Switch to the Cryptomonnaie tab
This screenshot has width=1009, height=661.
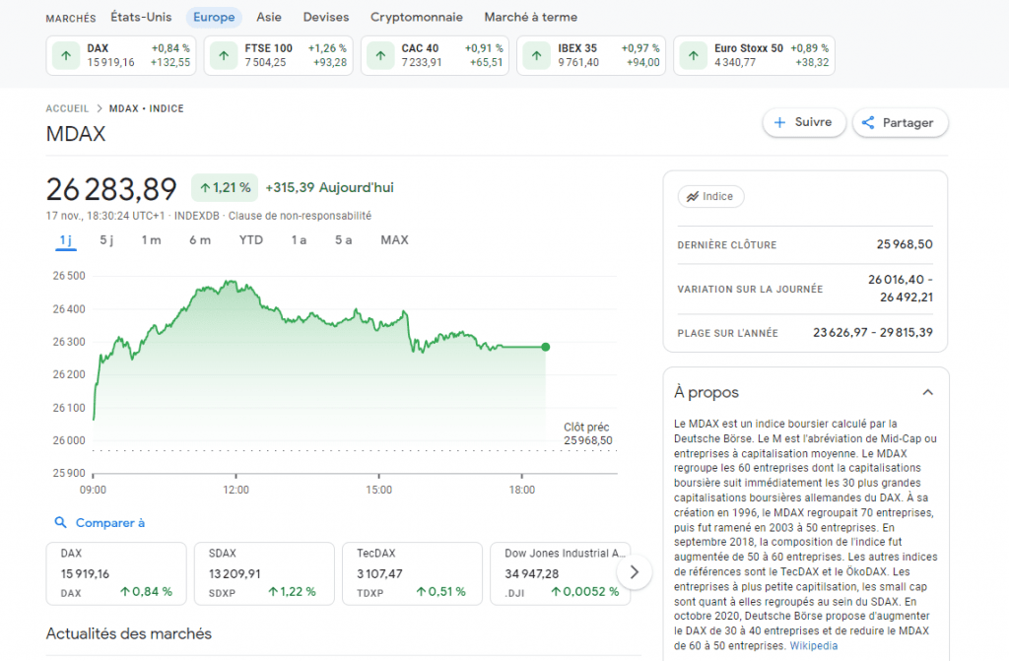(416, 17)
